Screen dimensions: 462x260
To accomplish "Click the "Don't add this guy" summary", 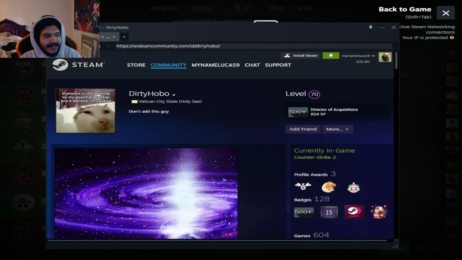I will click(149, 111).
